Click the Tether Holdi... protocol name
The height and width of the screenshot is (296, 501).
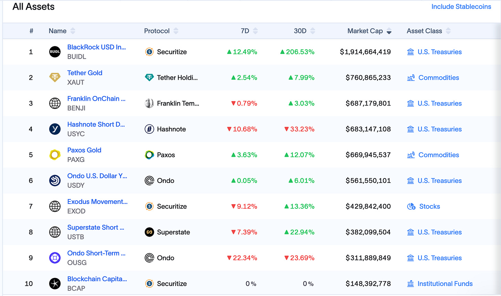click(x=177, y=78)
